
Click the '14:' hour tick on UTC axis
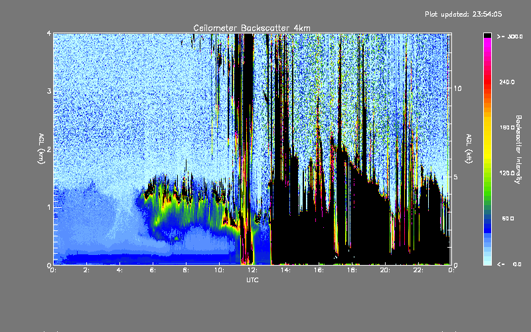coord(285,270)
